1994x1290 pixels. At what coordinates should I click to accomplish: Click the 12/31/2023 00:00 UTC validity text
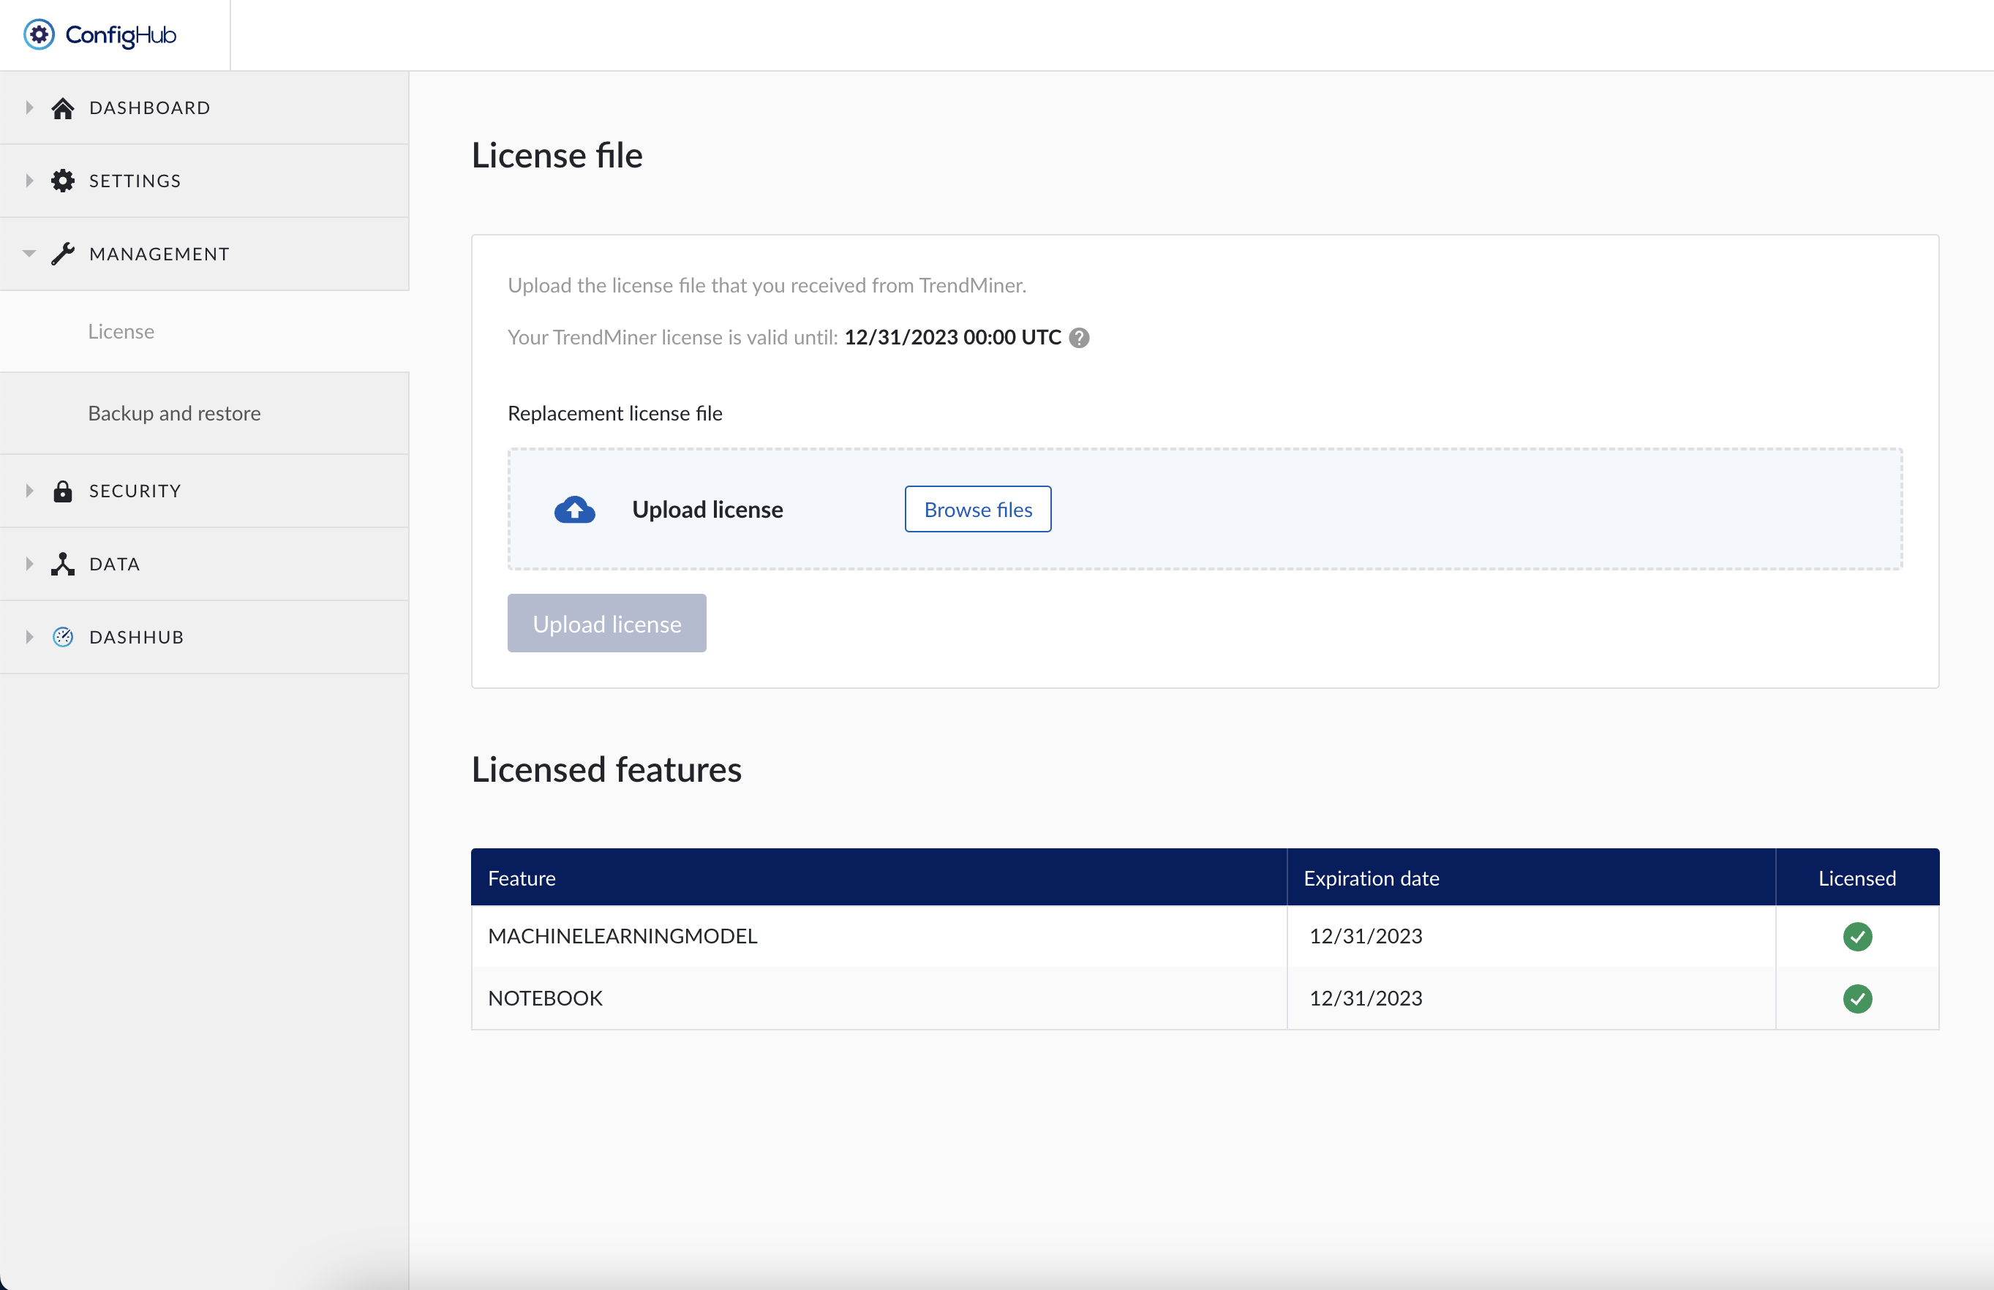pyautogui.click(x=952, y=338)
